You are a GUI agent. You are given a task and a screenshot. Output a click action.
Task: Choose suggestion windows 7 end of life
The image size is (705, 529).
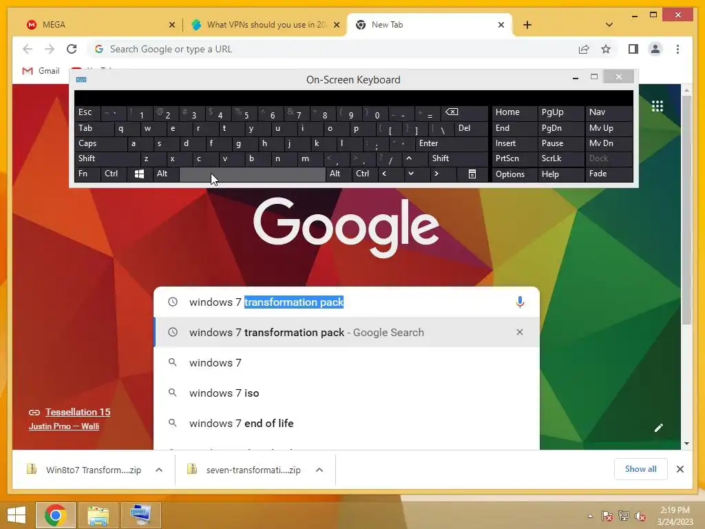click(x=347, y=423)
